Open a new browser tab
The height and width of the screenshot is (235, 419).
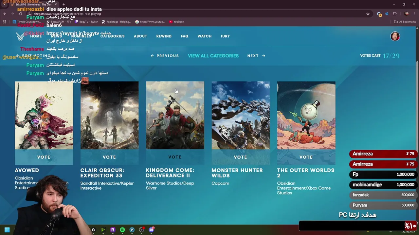[64, 5]
